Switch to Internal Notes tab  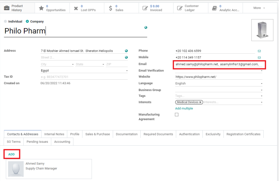54,134
